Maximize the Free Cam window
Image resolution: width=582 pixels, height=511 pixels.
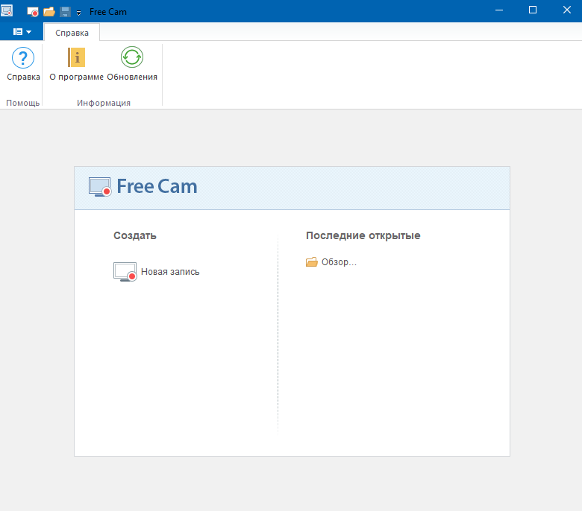tap(533, 10)
